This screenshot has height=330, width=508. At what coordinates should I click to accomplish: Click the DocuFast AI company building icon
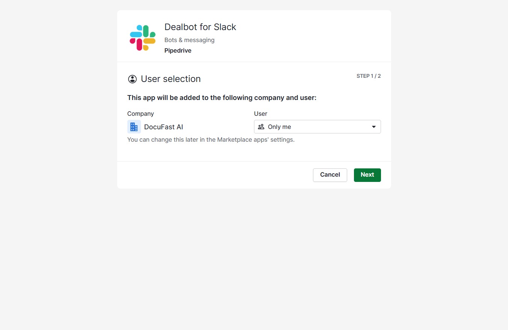coord(134,127)
